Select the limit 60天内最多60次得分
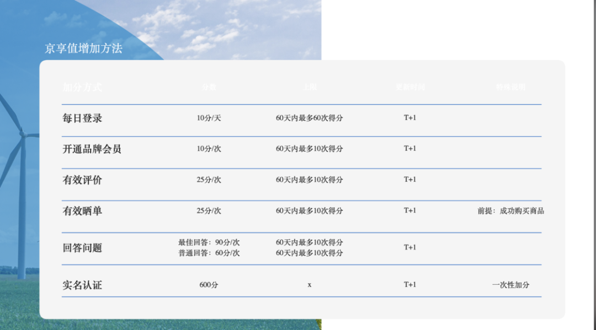This screenshot has width=596, height=330. 310,118
